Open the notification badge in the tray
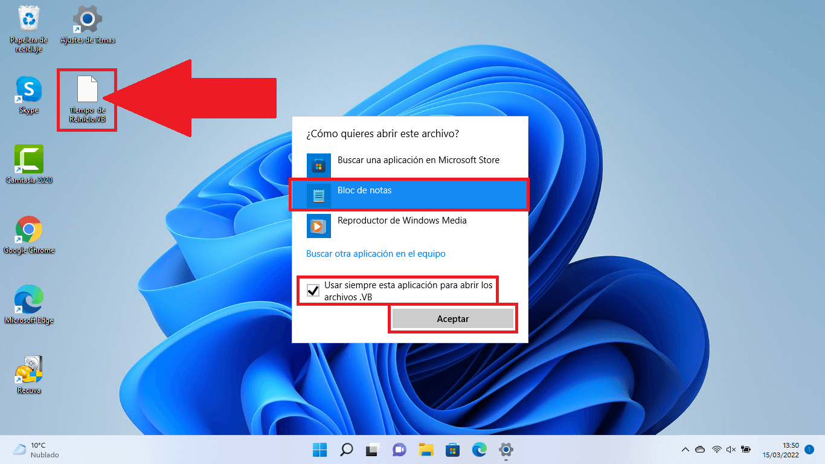The height and width of the screenshot is (464, 825). click(x=809, y=449)
